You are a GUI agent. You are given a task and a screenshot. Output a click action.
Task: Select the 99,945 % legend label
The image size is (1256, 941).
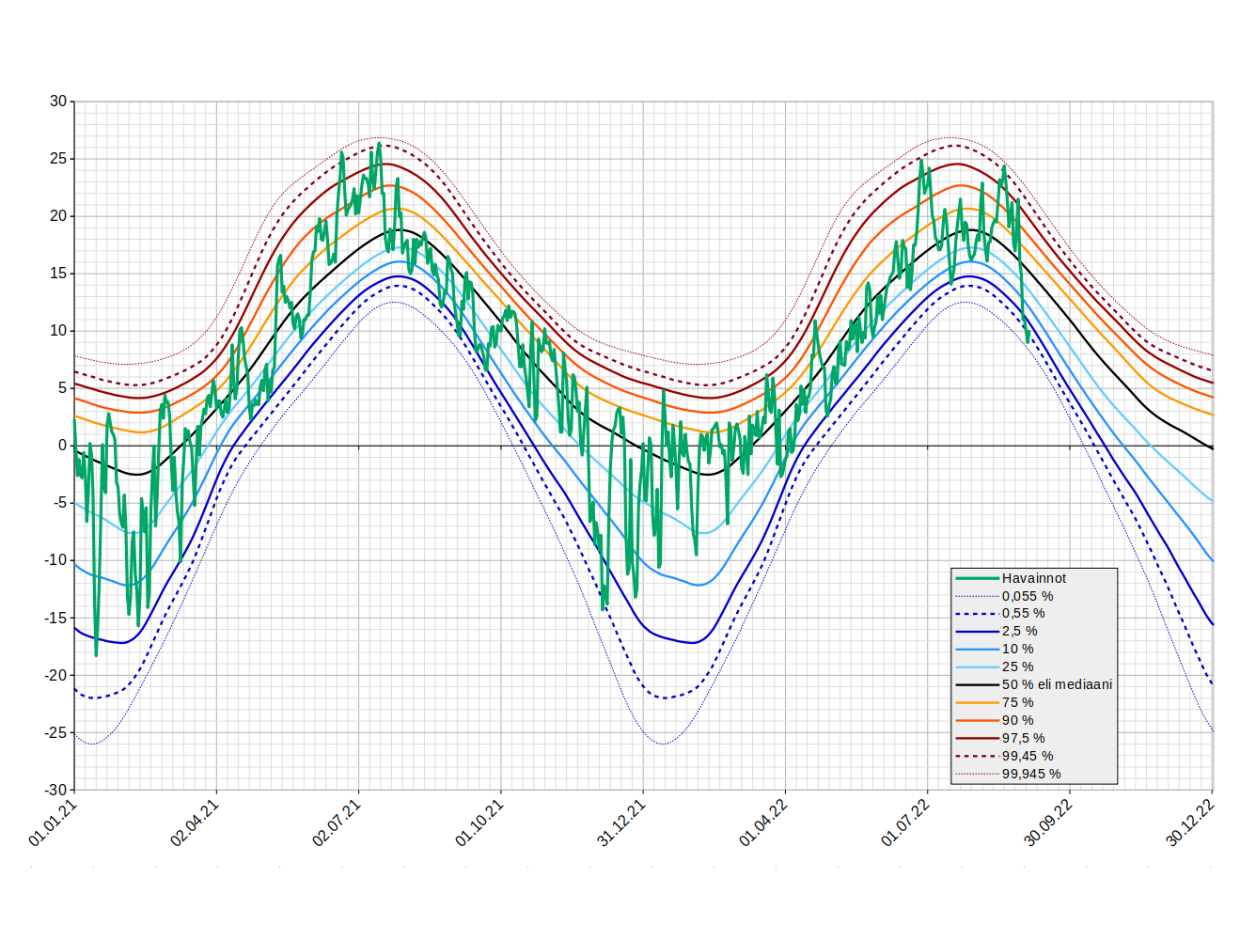1030,775
